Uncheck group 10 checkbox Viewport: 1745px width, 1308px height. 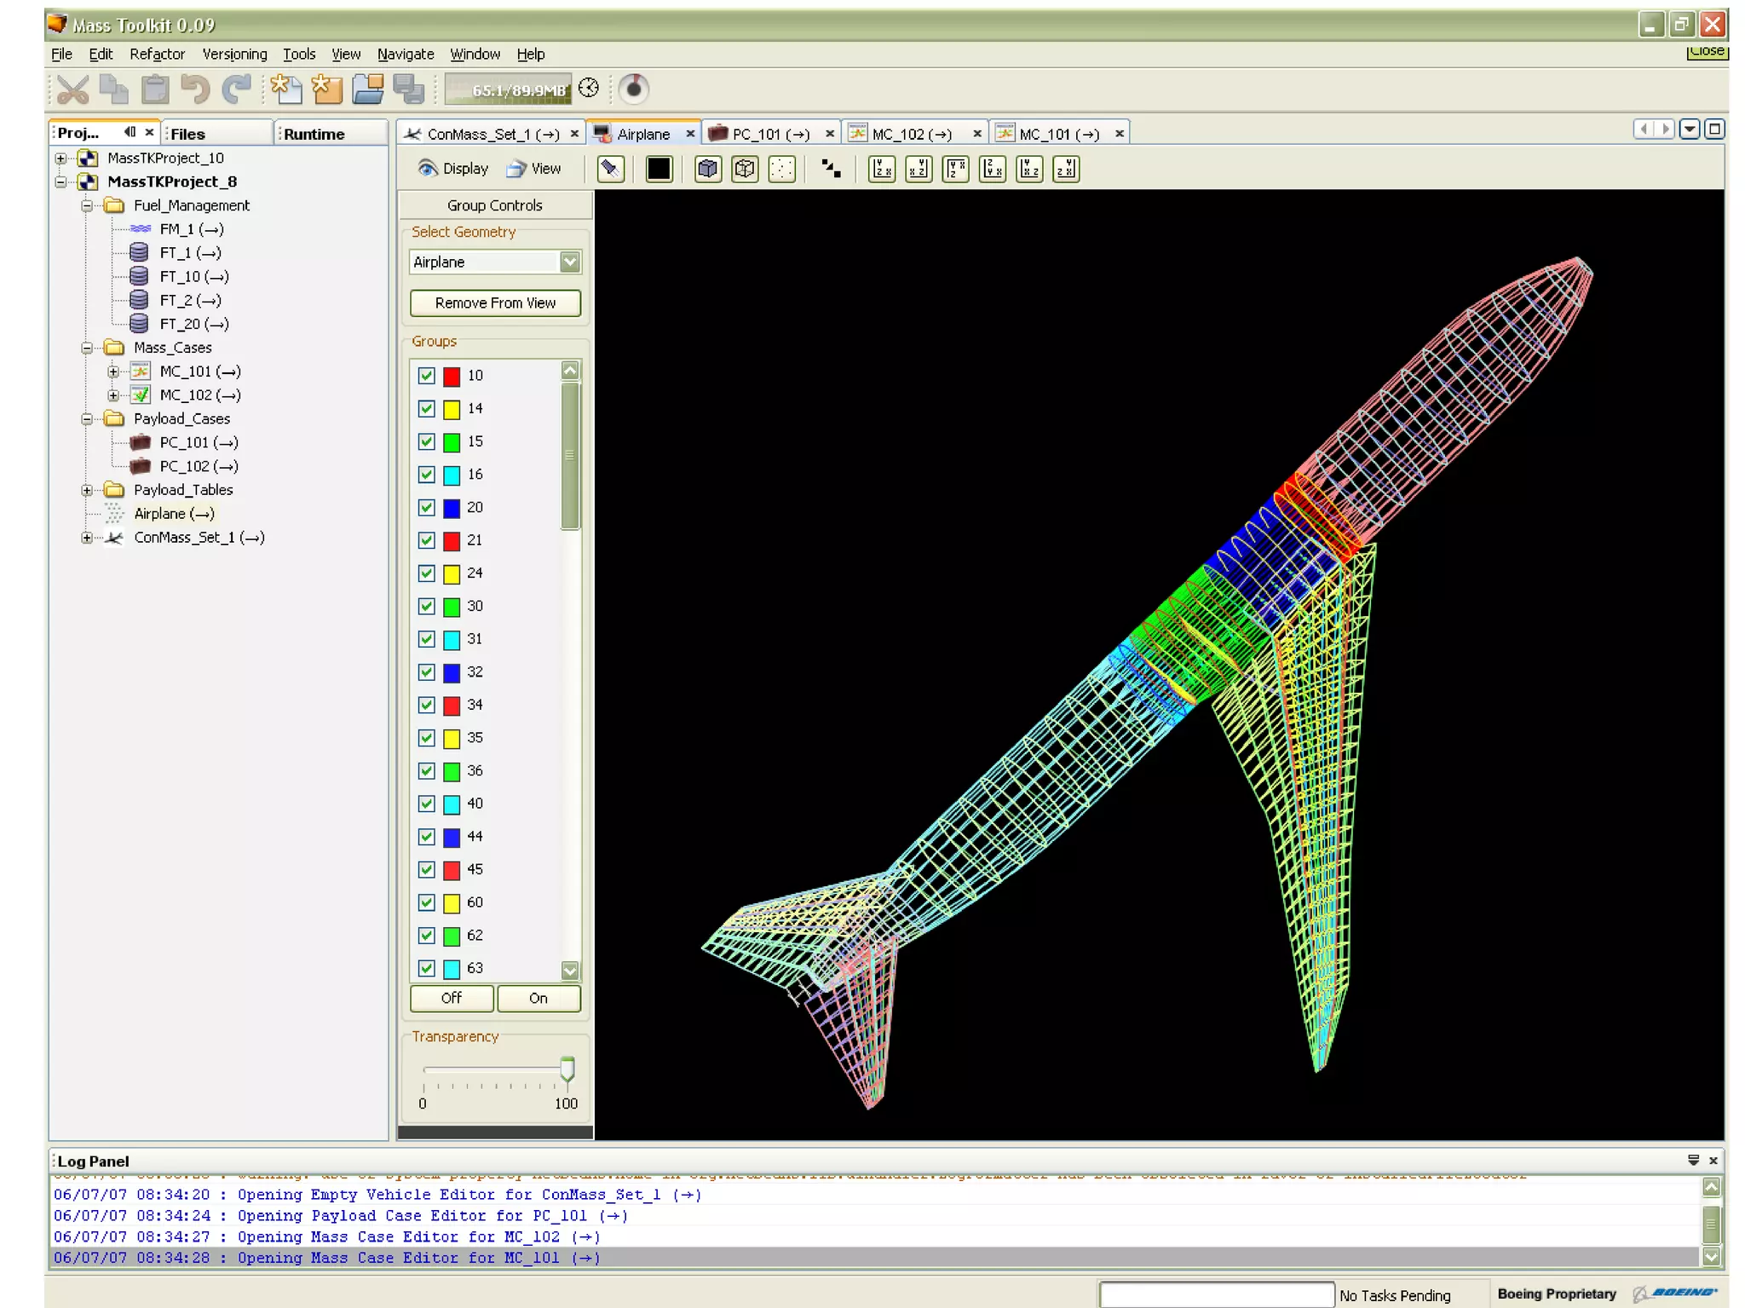[x=427, y=376]
